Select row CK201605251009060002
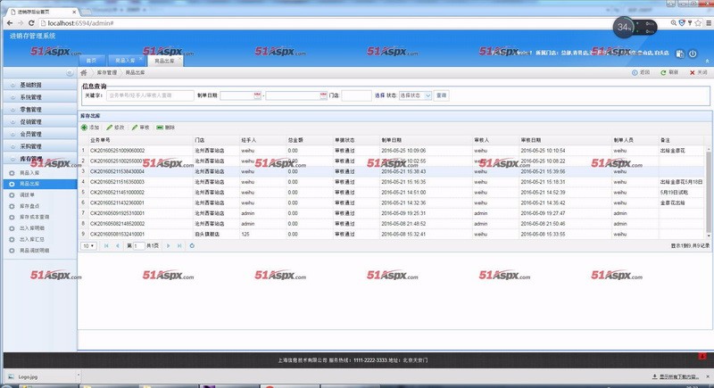 (392, 151)
